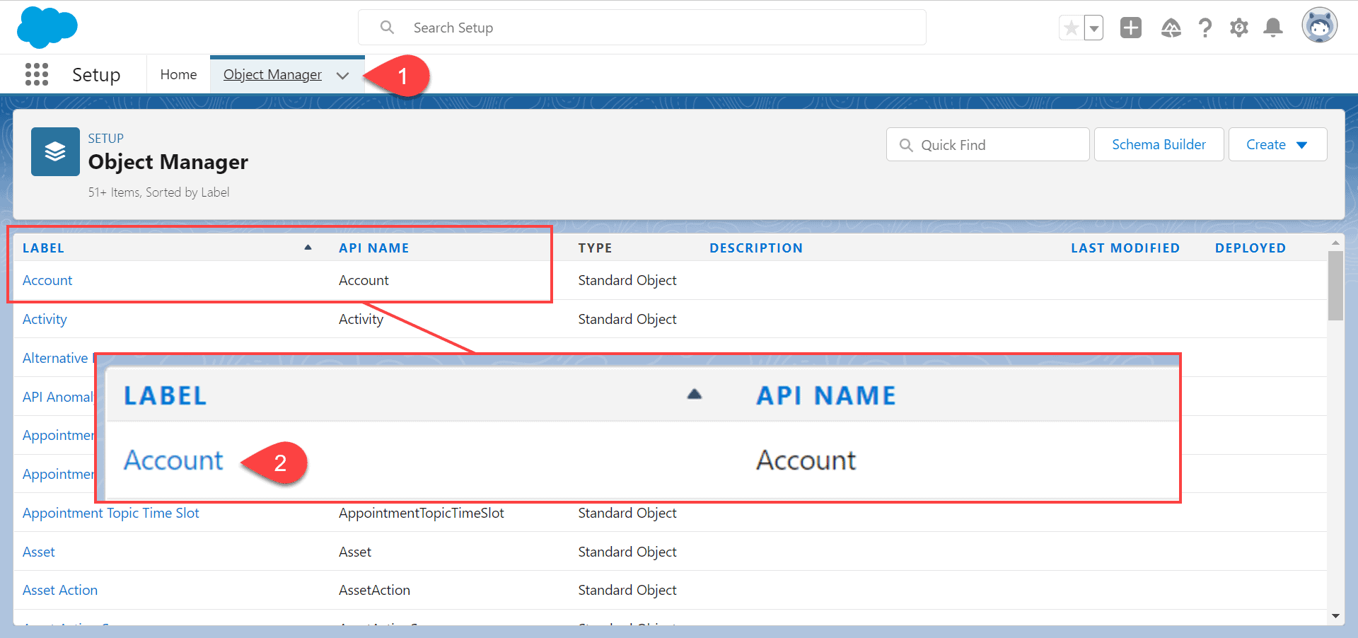Select the Object Manager tab
The image size is (1358, 638).
pos(272,74)
